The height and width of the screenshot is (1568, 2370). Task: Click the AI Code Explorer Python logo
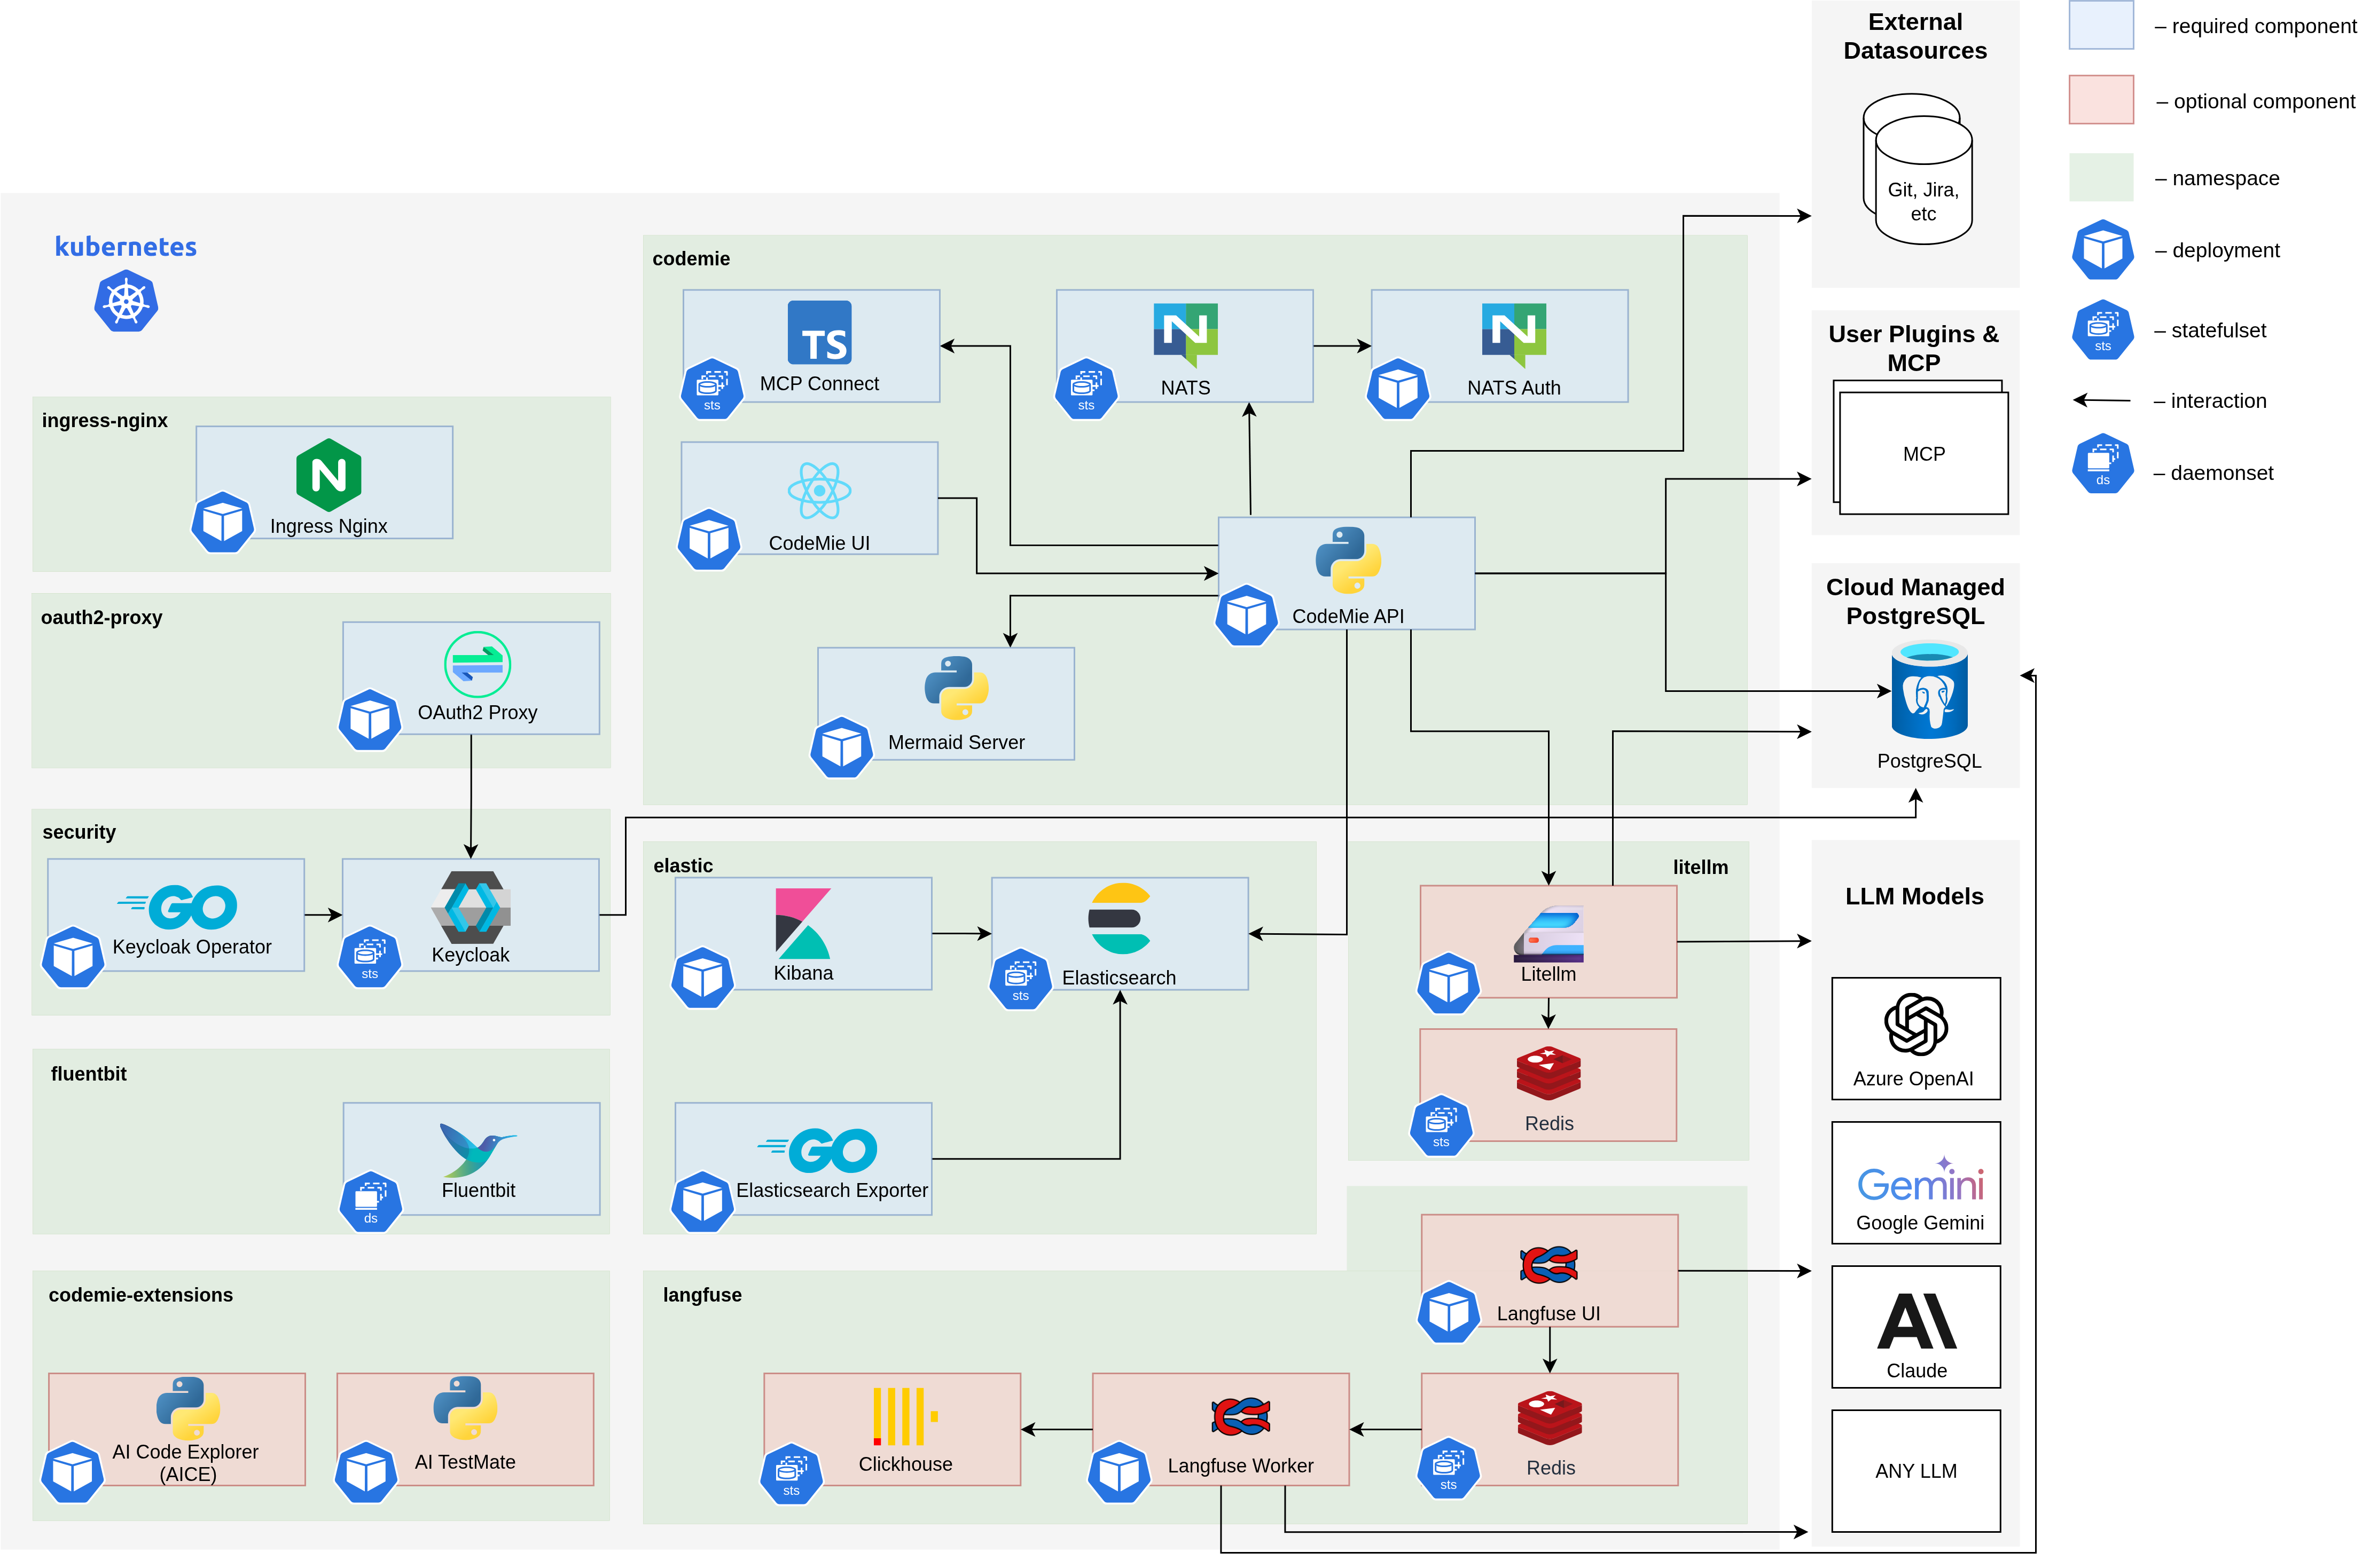188,1408
